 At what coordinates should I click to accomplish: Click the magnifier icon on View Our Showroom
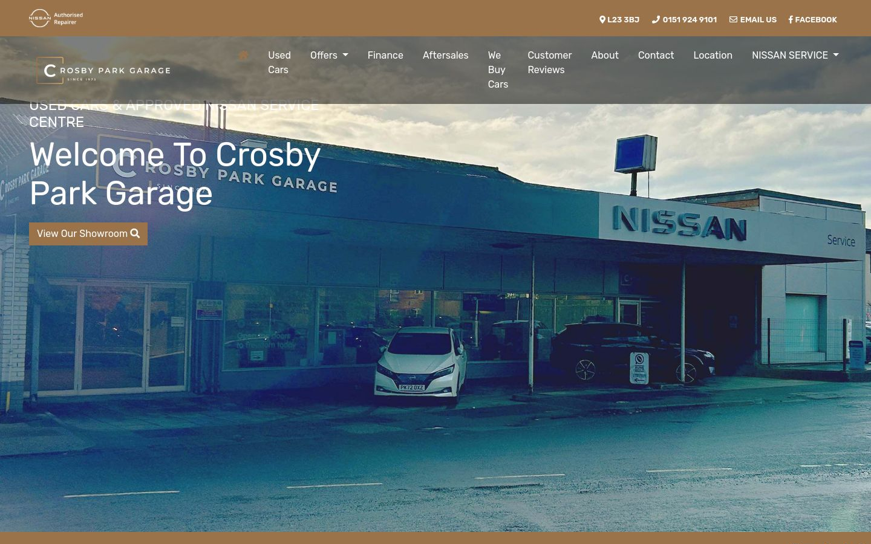click(x=135, y=233)
